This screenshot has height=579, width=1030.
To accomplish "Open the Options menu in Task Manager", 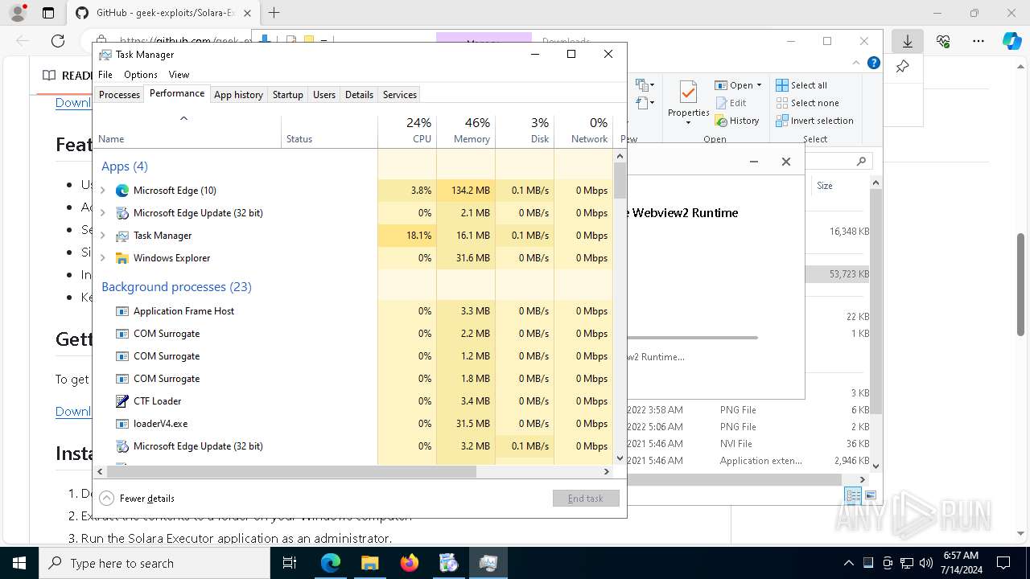I will point(141,75).
